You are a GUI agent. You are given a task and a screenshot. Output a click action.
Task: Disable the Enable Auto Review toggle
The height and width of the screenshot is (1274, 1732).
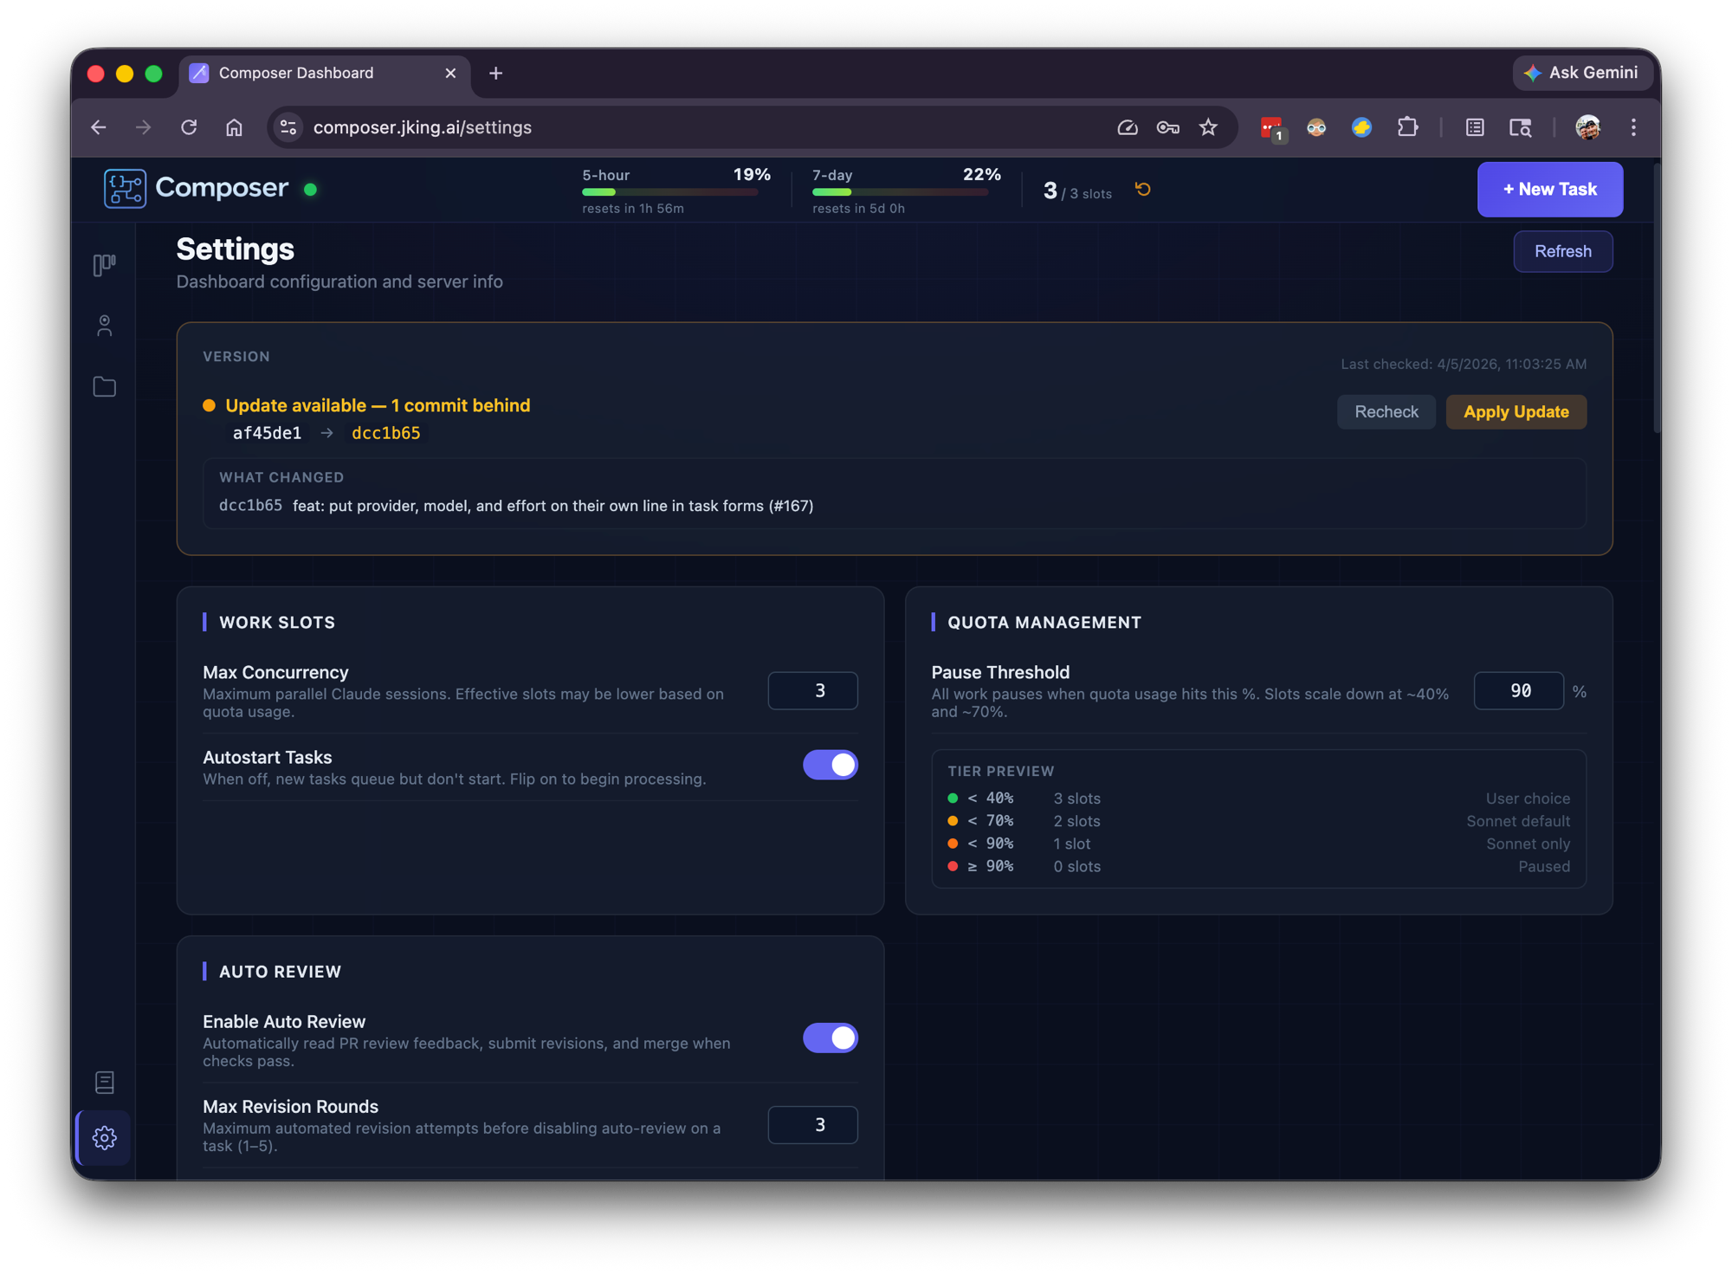(x=830, y=1038)
